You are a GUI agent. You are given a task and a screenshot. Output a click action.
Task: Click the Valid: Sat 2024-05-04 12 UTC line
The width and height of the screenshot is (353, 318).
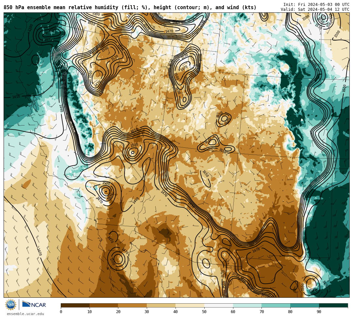point(315,9)
